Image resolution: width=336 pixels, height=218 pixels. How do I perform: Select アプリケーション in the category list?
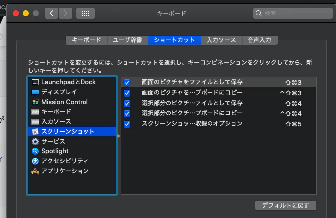[x=72, y=171]
